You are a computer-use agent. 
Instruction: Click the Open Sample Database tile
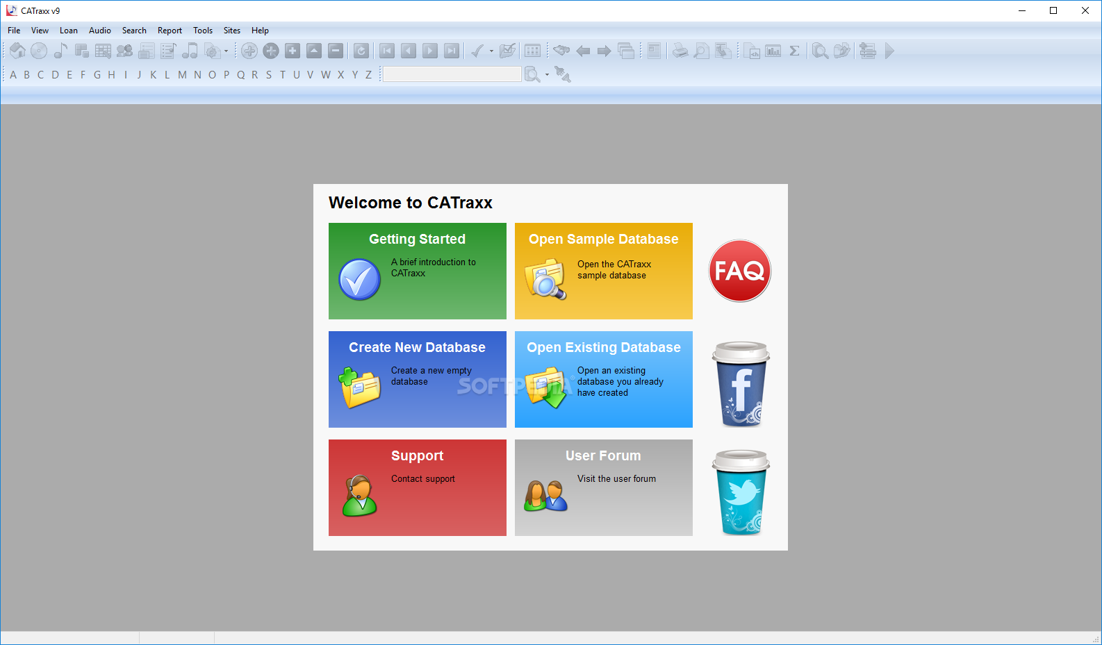pos(604,271)
